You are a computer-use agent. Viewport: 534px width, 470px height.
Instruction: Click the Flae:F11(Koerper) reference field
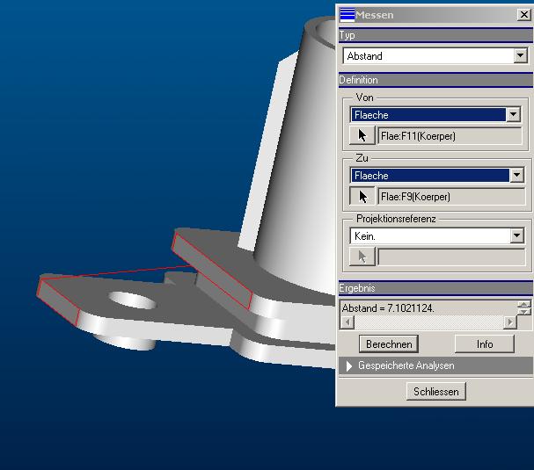tap(450, 136)
